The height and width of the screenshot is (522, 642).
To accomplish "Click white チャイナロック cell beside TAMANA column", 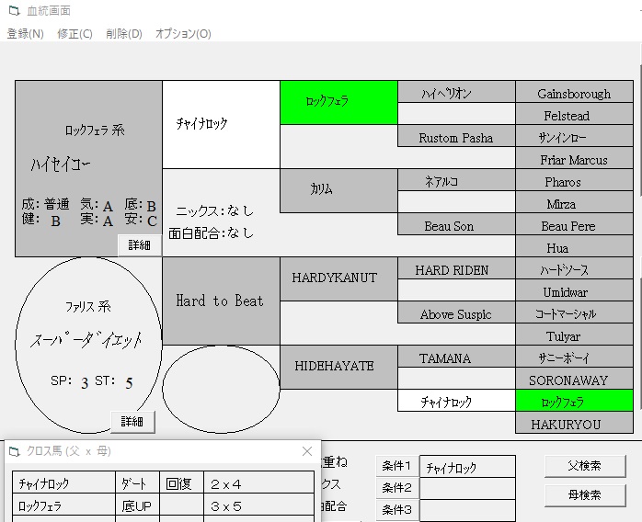I will (456, 401).
